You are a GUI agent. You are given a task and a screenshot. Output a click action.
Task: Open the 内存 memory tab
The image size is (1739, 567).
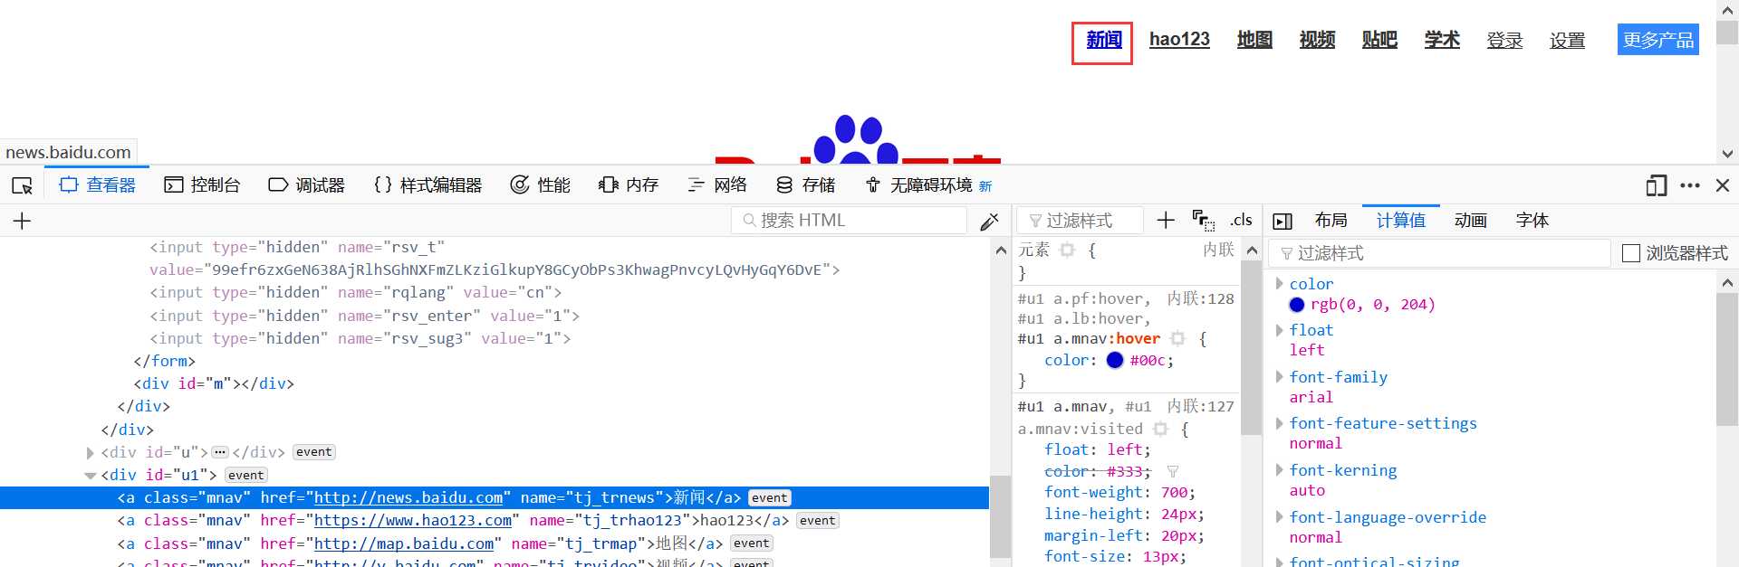tap(629, 185)
